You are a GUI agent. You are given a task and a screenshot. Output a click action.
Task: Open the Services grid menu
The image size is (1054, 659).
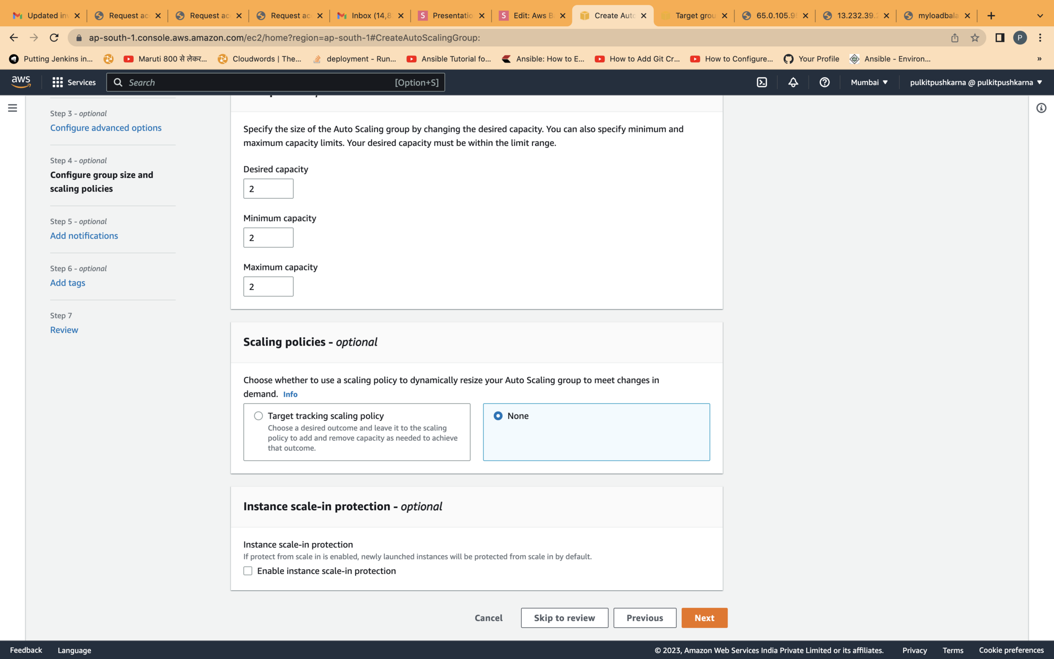[x=74, y=82]
